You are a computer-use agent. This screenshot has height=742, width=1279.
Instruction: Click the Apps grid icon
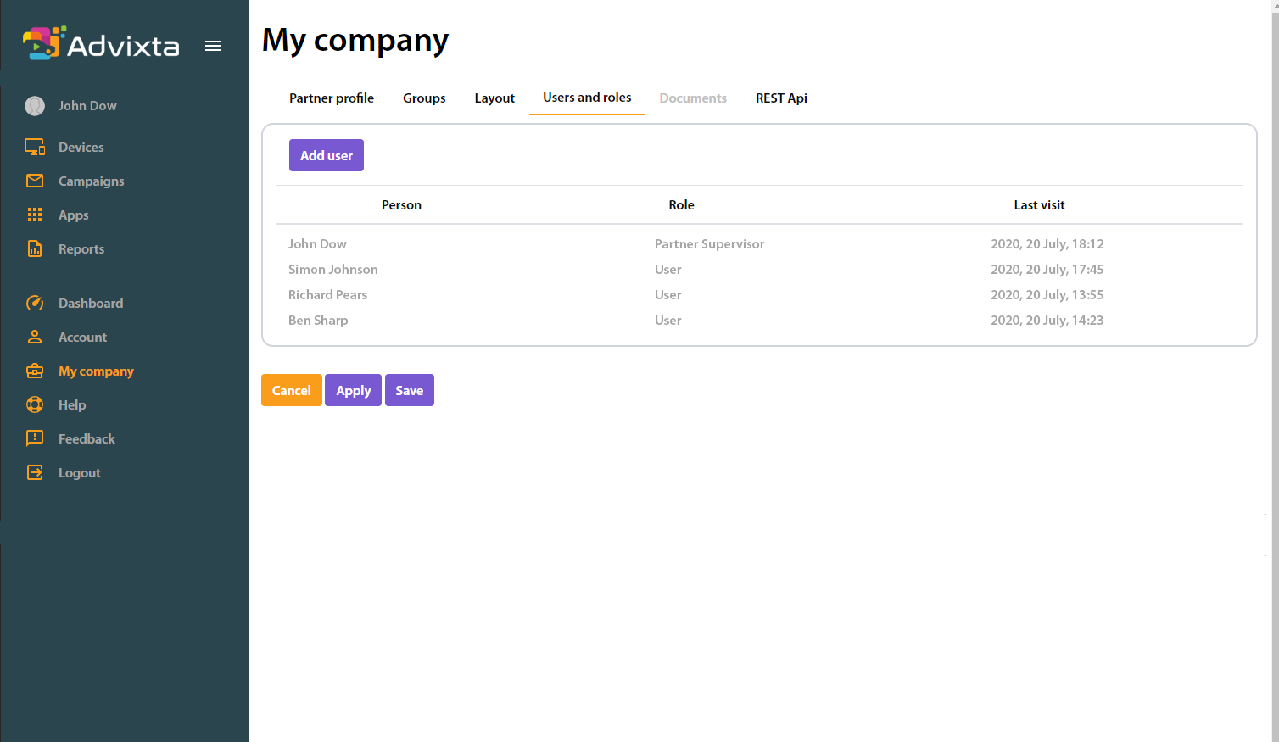coord(35,215)
